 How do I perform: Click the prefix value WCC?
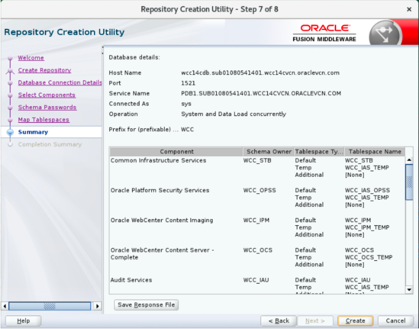tap(187, 130)
